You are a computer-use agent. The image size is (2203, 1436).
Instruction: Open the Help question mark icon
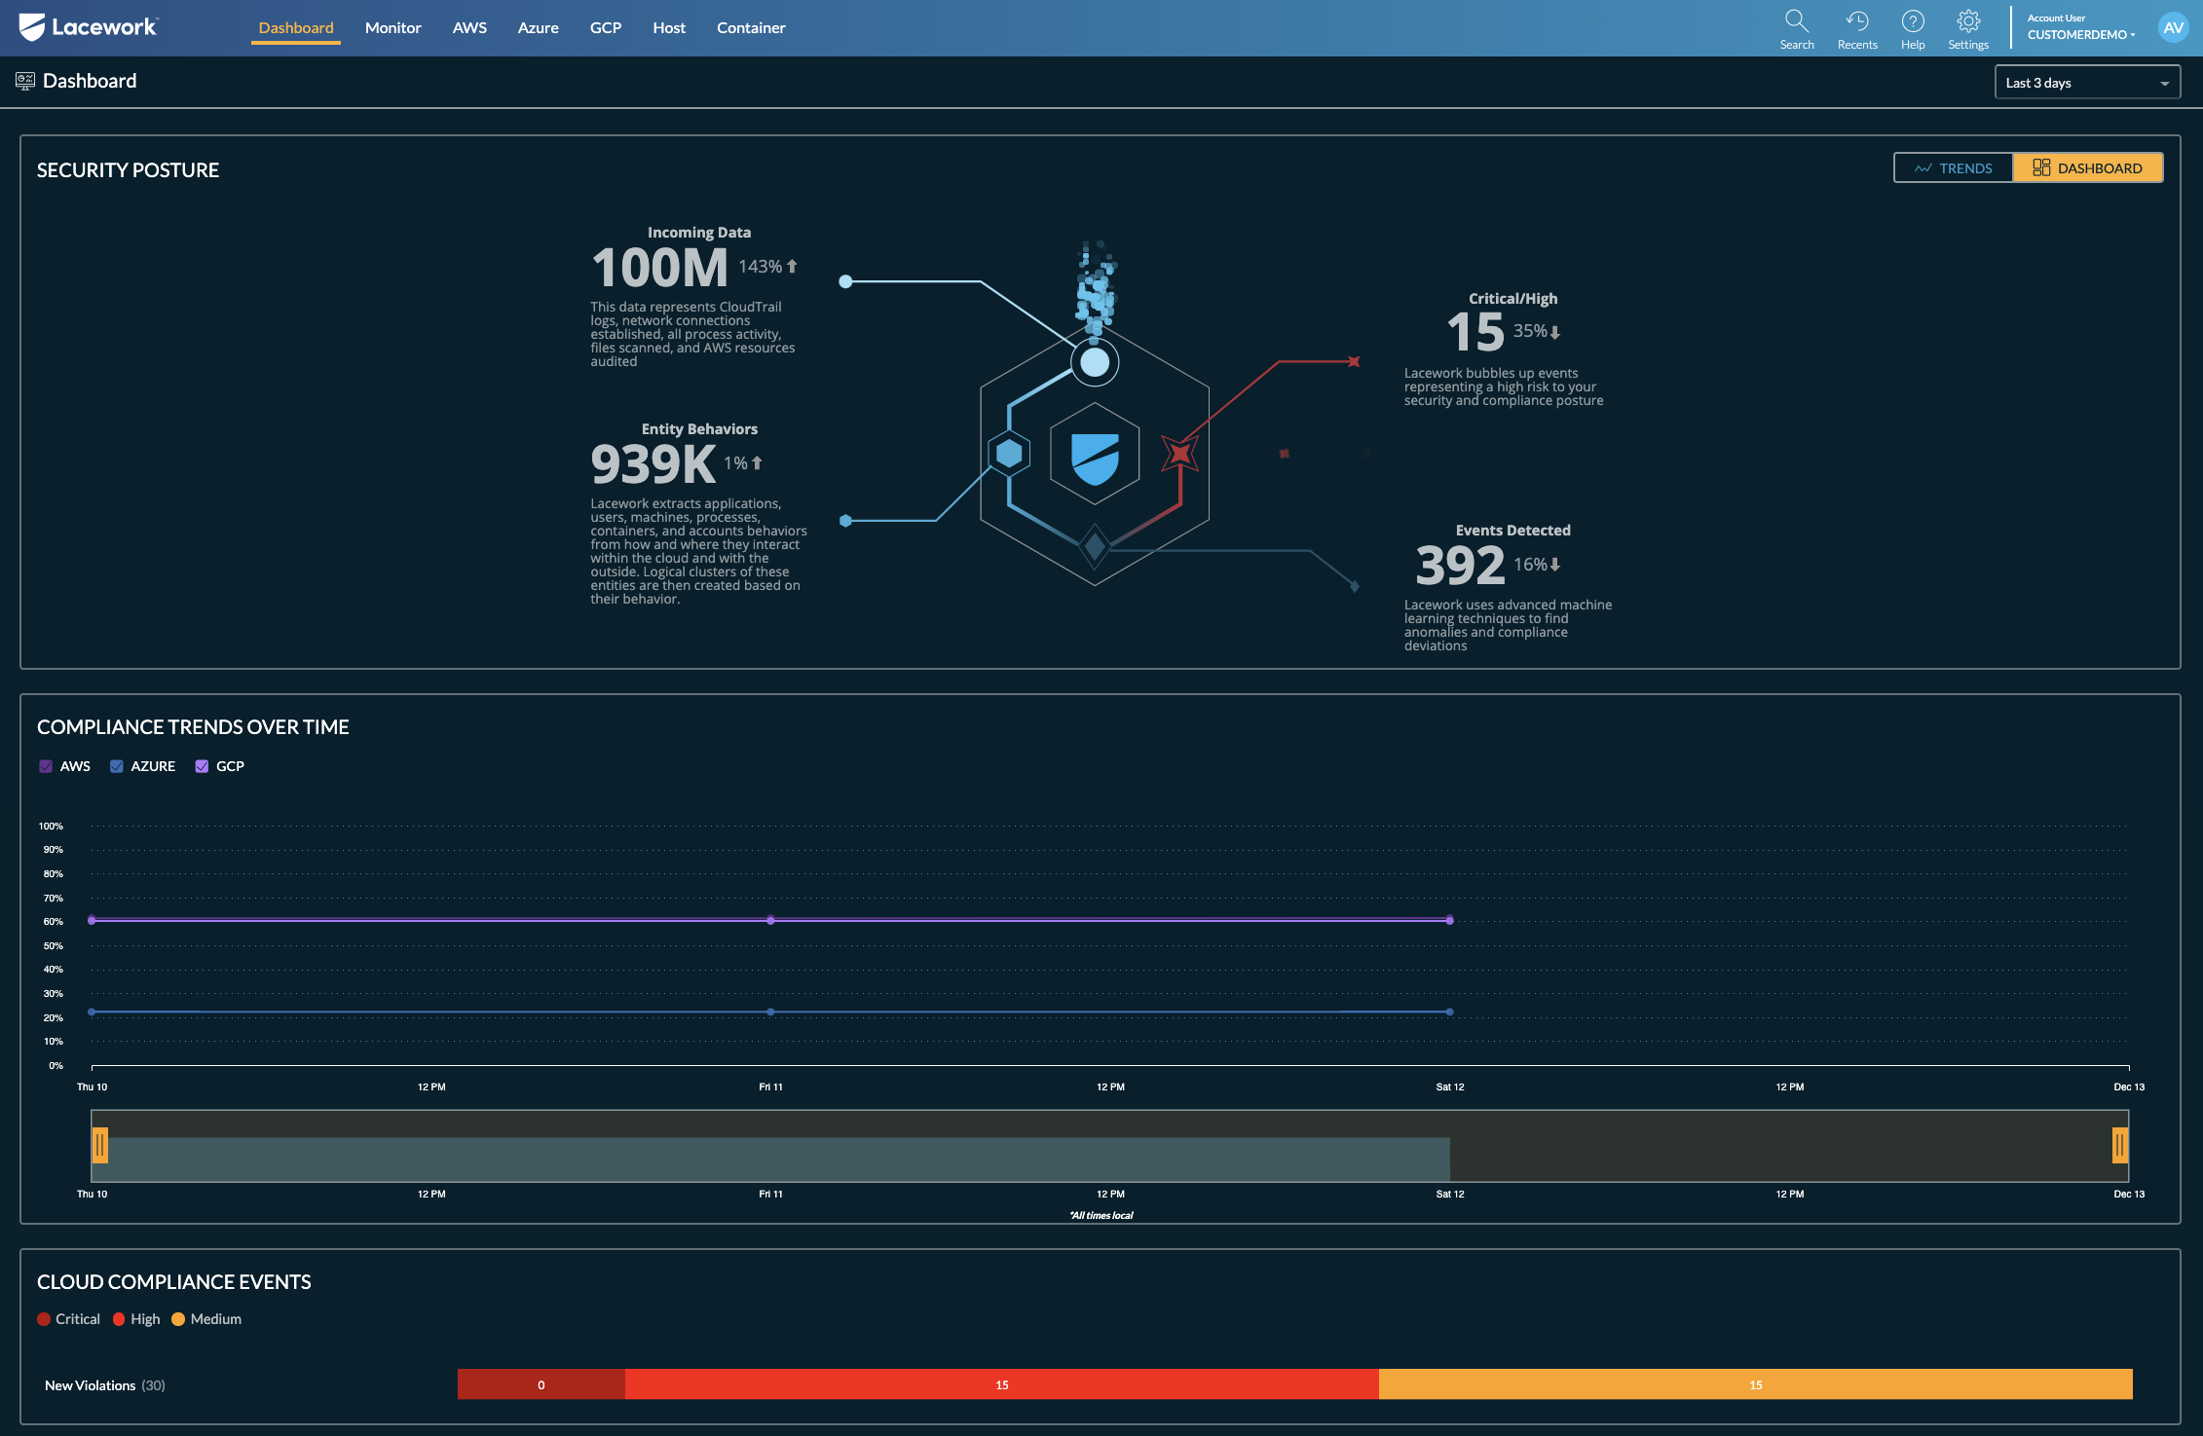[x=1912, y=21]
